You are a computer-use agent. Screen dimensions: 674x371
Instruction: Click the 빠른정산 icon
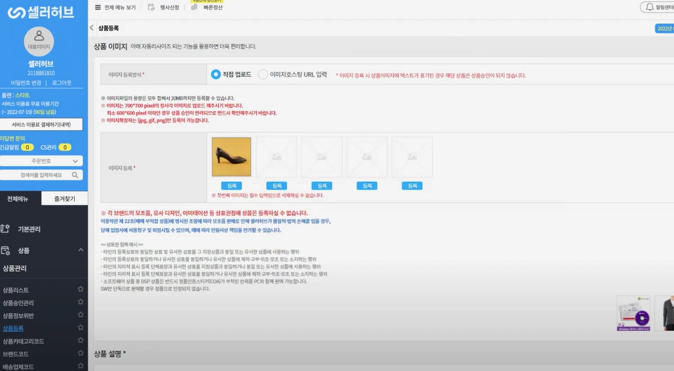194,7
